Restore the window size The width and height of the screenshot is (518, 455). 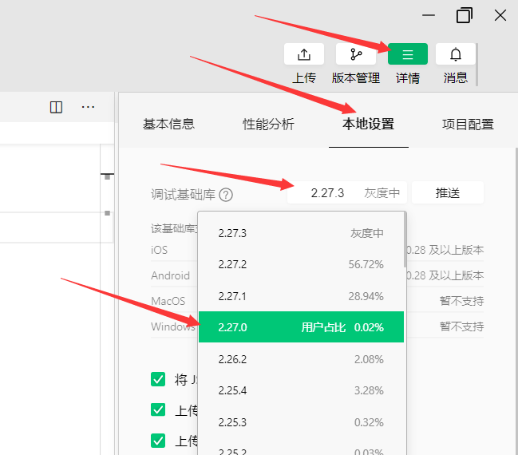[x=465, y=15]
